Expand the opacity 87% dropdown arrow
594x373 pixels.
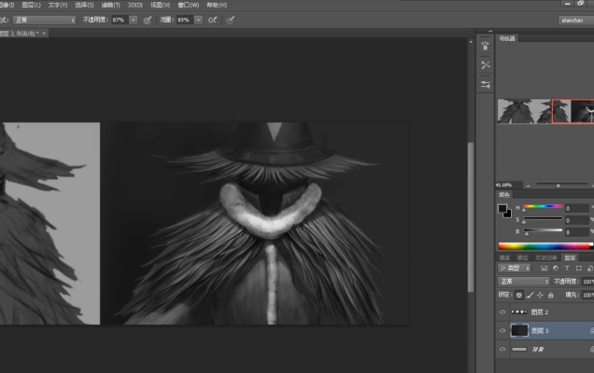134,19
